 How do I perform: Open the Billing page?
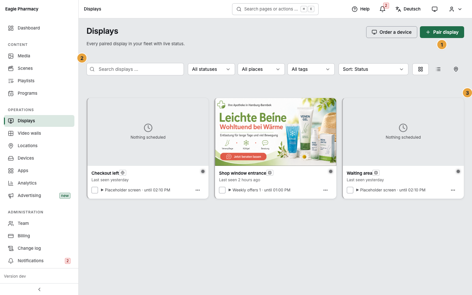[39, 236]
